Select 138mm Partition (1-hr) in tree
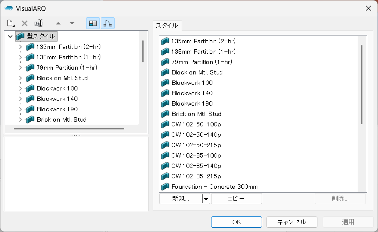The width and height of the screenshot is (378, 232). click(68, 57)
